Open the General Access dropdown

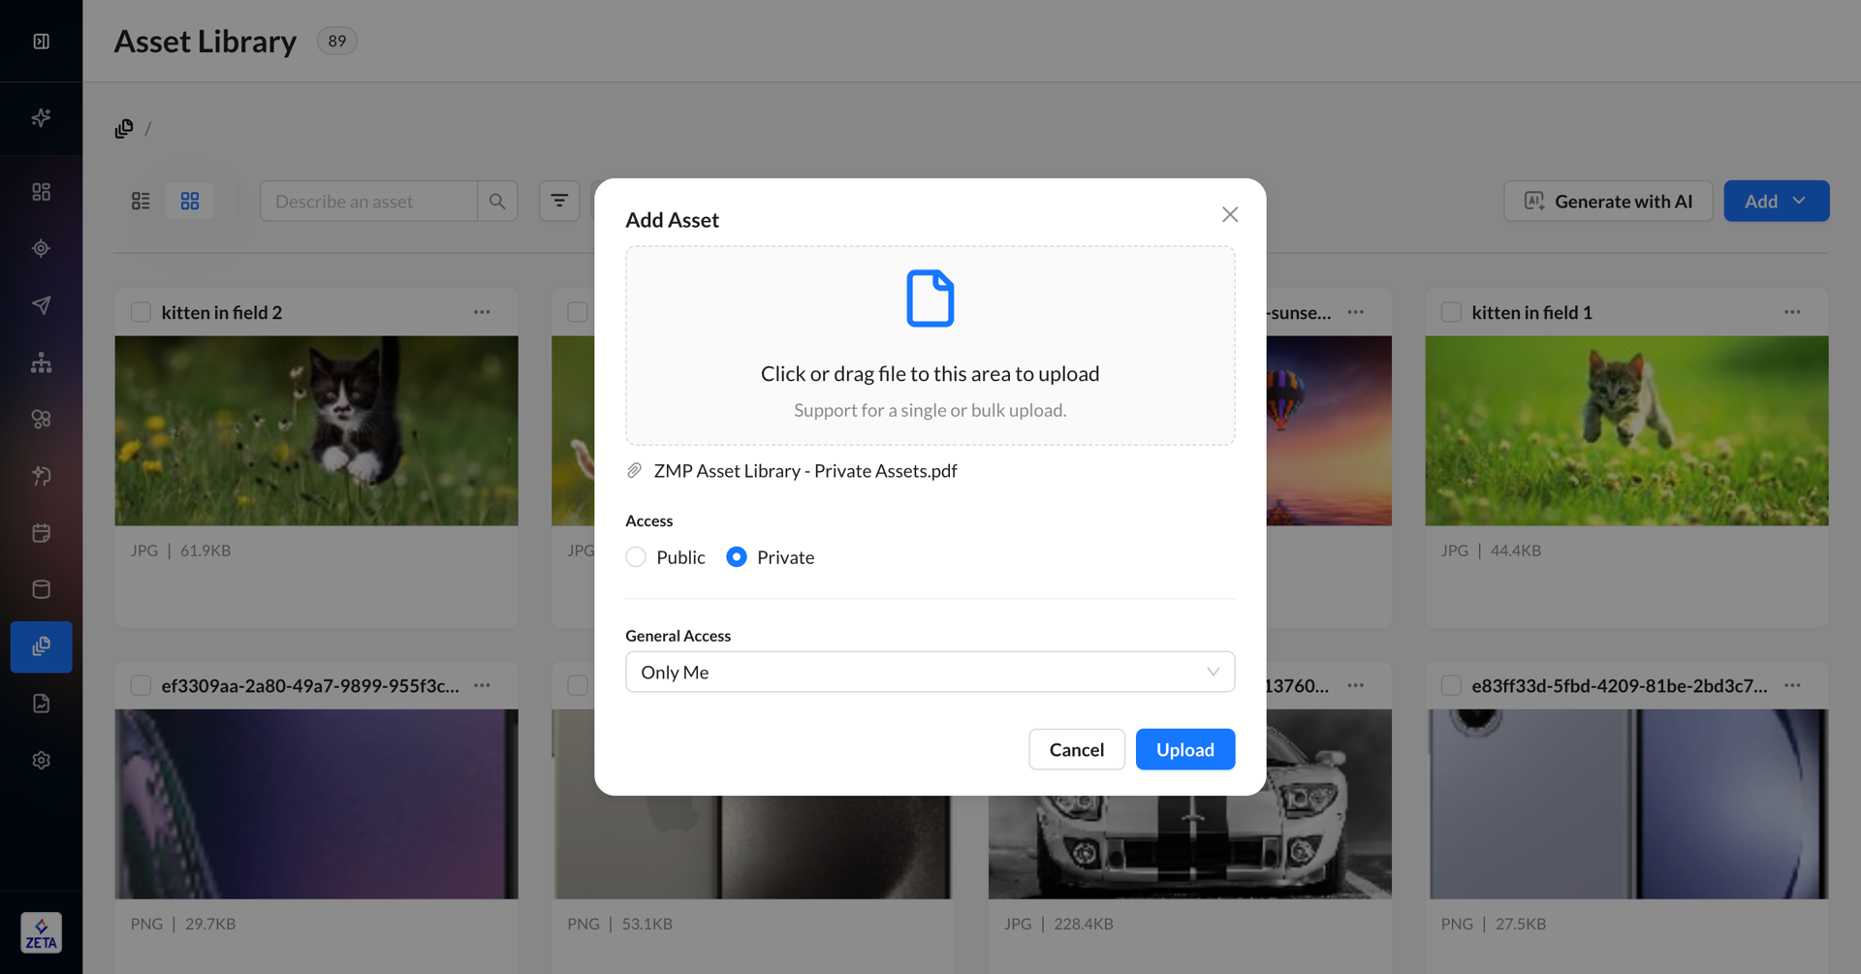(x=930, y=672)
